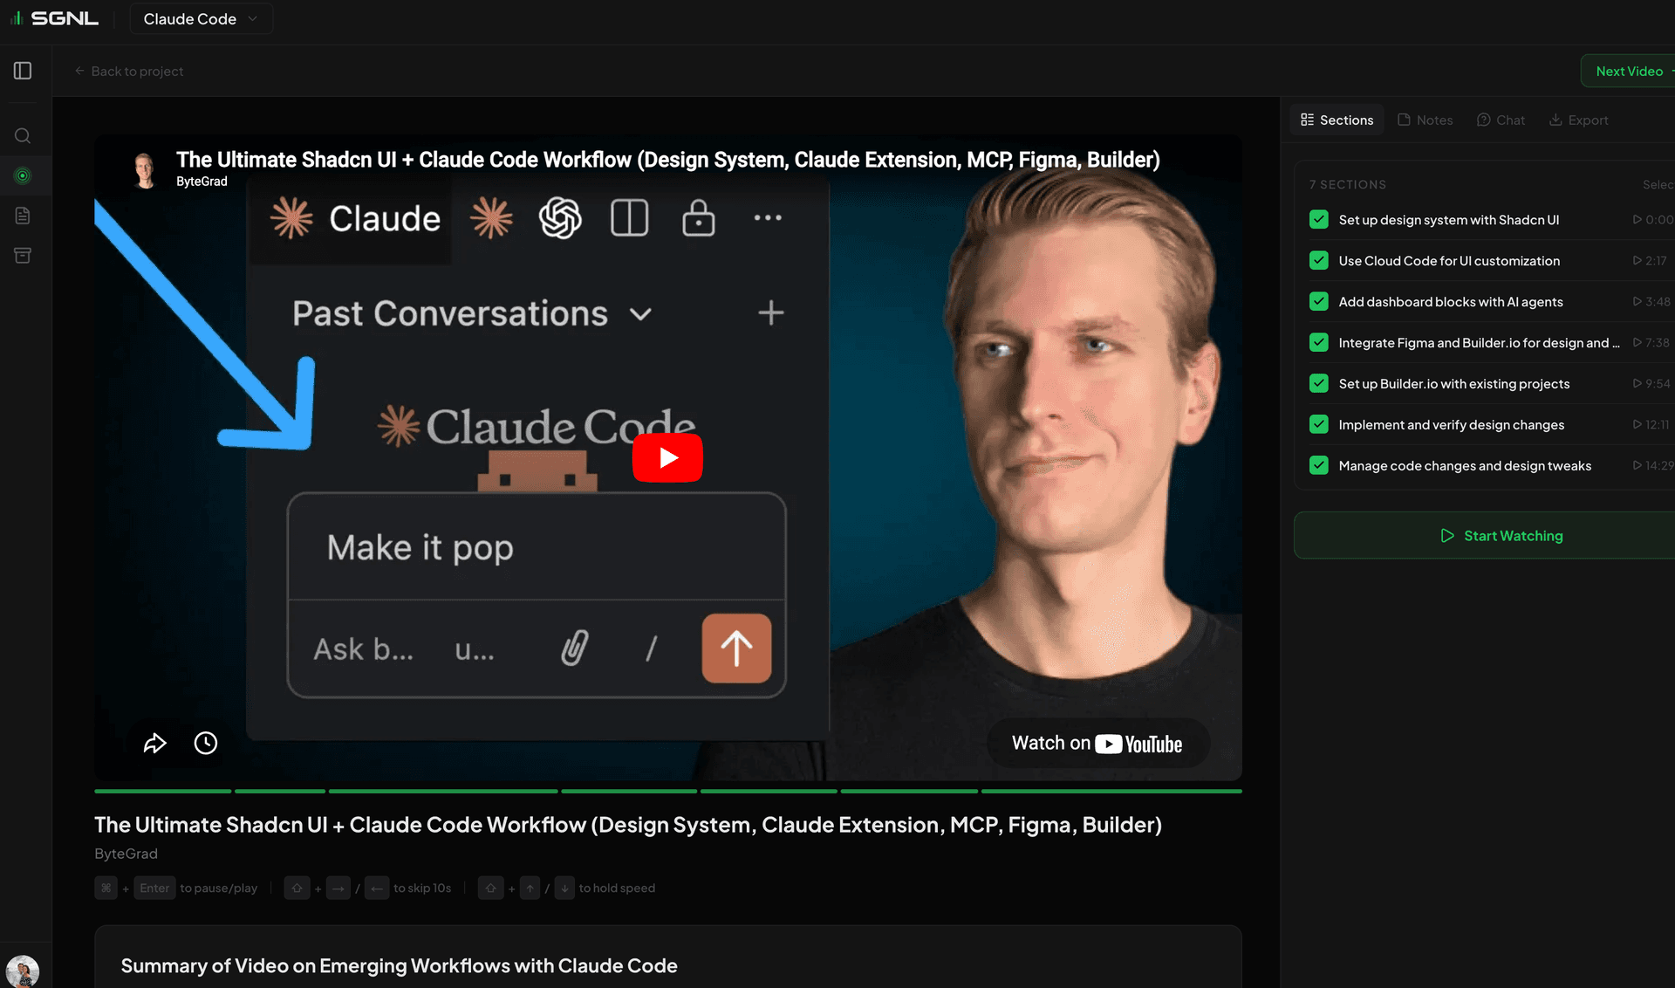Jump to 'Implement and verify design changes' section
The image size is (1675, 988).
1451,425
